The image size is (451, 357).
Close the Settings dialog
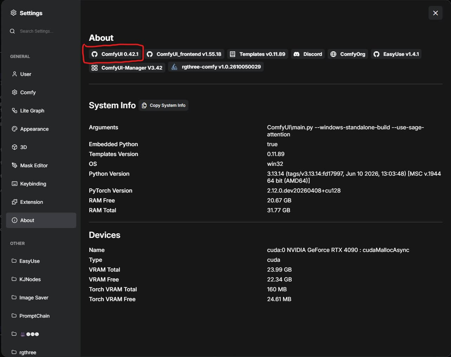pyautogui.click(x=436, y=13)
